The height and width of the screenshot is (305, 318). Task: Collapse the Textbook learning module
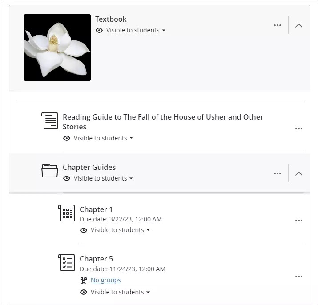pos(299,25)
